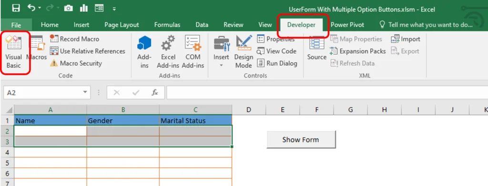Select column H header
The height and width of the screenshot is (186, 488).
(x=385, y=109)
